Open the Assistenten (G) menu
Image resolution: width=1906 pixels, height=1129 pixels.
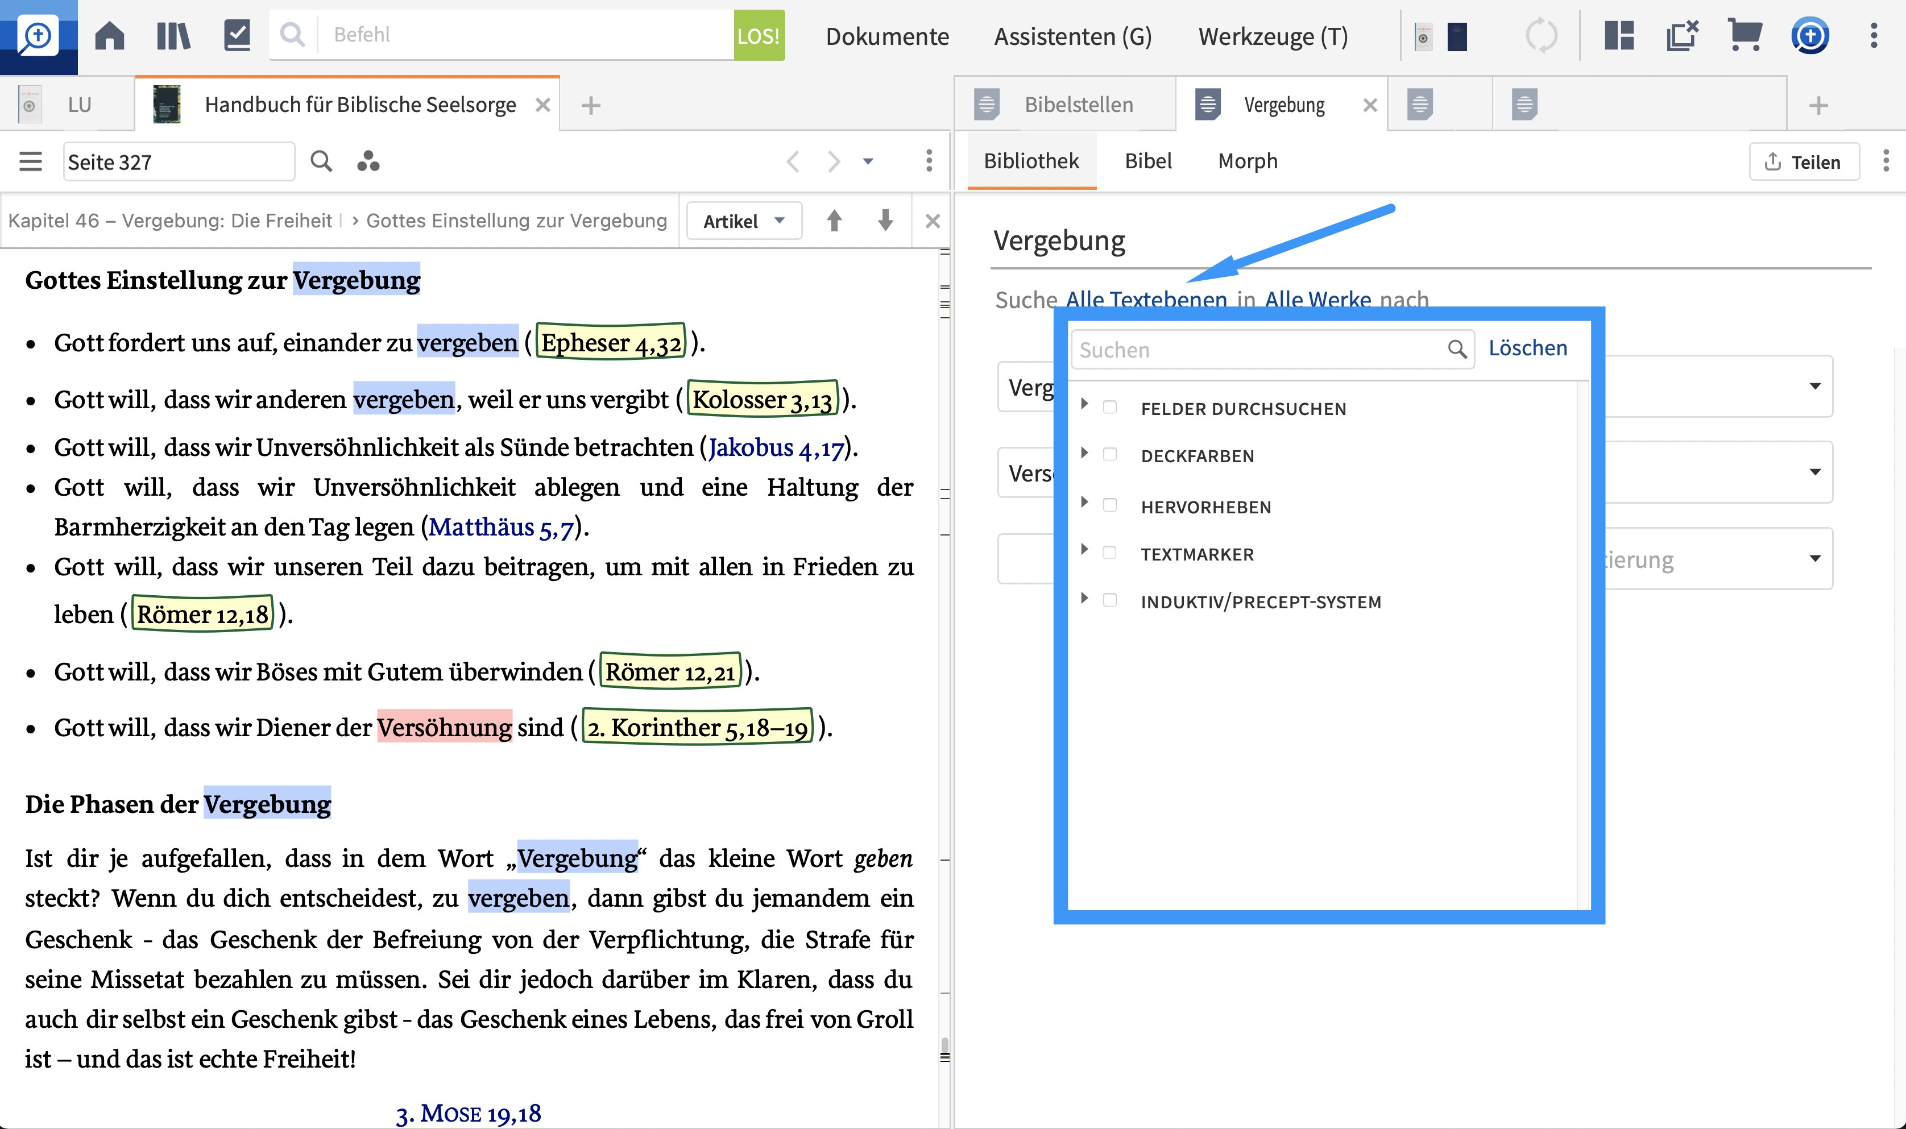pos(1073,36)
